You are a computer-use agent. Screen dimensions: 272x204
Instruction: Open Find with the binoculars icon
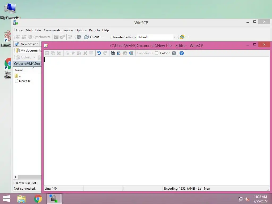[x=113, y=53]
